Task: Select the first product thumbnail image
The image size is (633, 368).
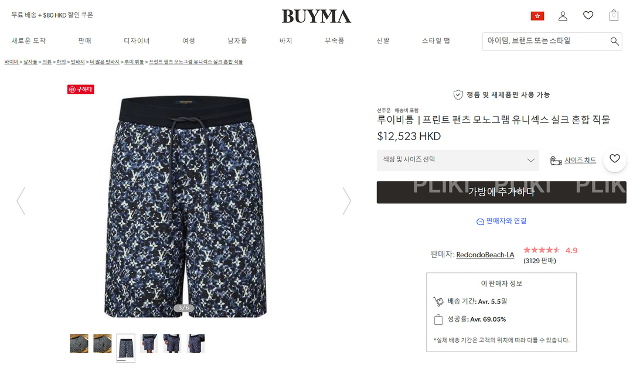Action: tap(79, 343)
